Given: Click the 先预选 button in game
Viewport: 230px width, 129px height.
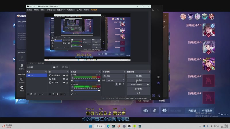Looking at the screenshot, I should click(192, 111).
